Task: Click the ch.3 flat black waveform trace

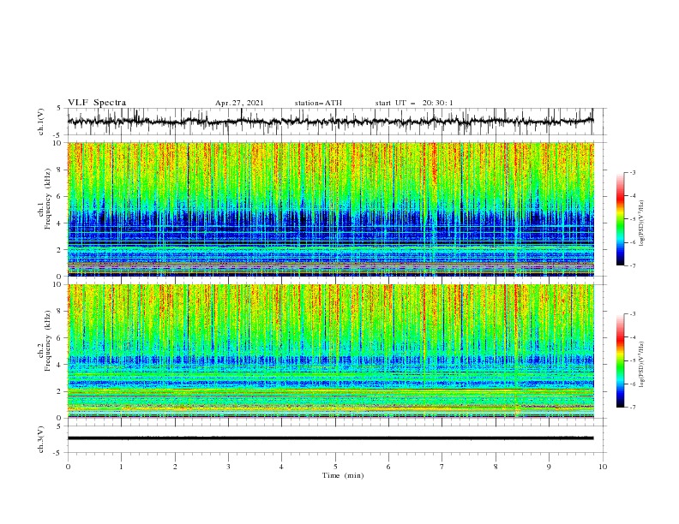Action: tap(330, 438)
